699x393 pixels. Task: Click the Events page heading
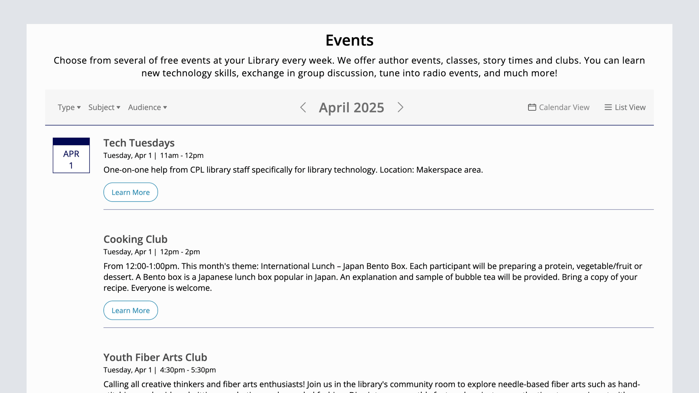pyautogui.click(x=349, y=40)
